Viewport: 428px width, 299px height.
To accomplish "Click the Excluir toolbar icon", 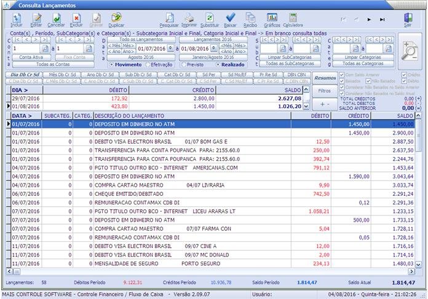I will click(76, 20).
